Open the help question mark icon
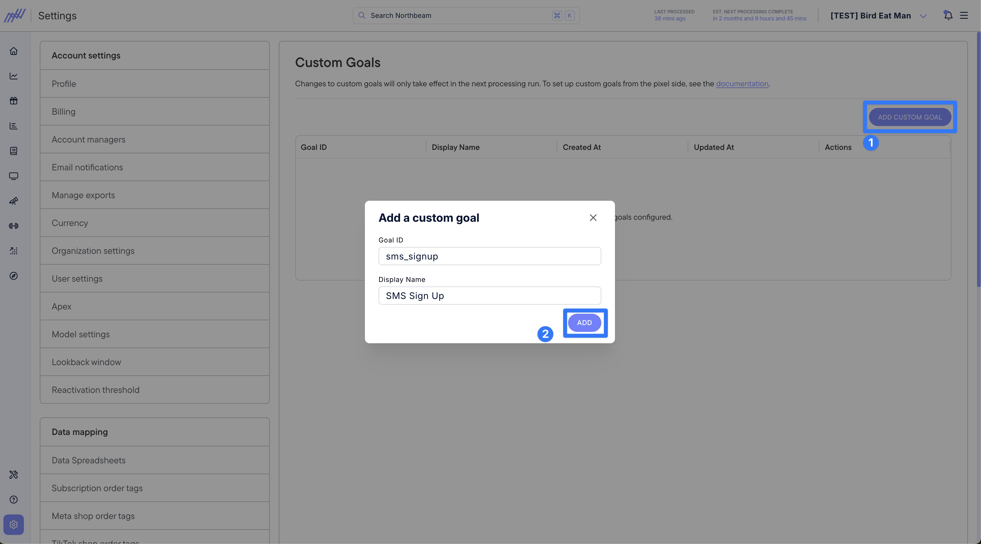Screen dimensions: 981x544 tap(14, 499)
